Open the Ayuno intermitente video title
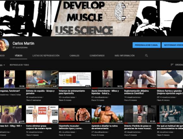 pos(105,92)
